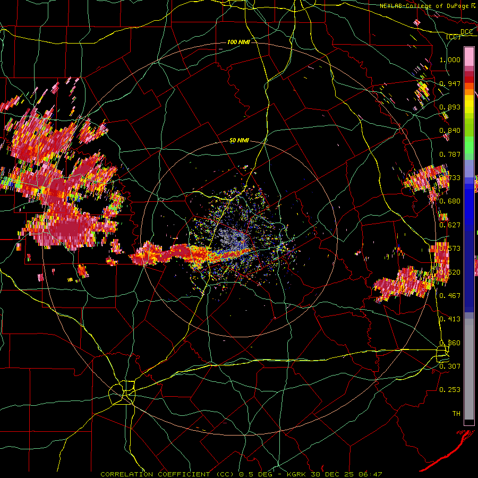Click the Correlation Coefficient caption at the bottom
The width and height of the screenshot is (478, 478).
[x=241, y=474]
